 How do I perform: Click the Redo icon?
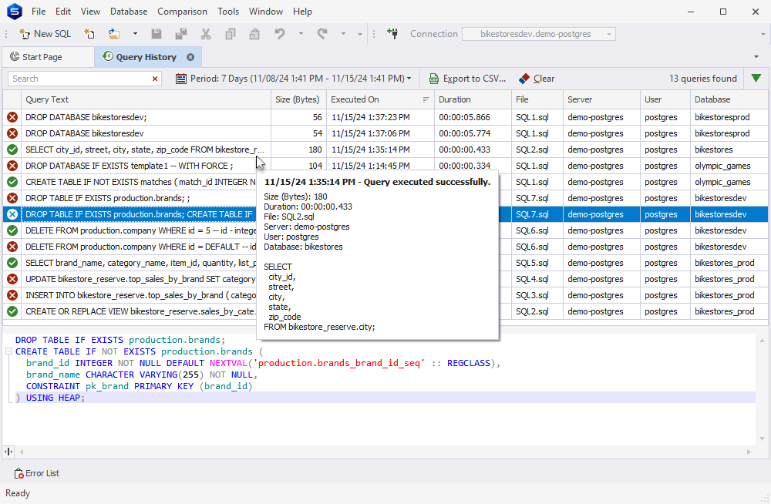324,34
